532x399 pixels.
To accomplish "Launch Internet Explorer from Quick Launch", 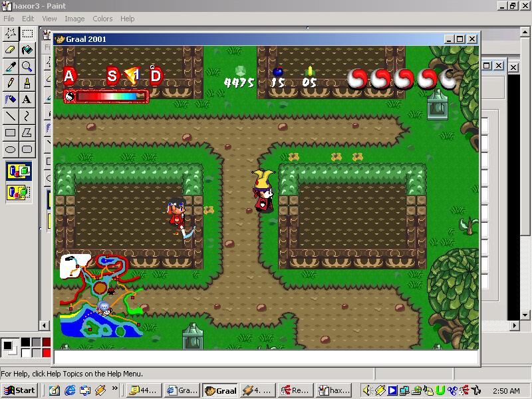I will (70, 390).
